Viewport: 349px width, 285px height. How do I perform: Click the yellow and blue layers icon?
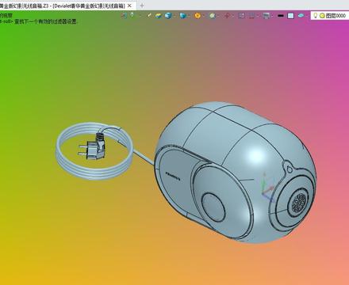click(x=159, y=16)
